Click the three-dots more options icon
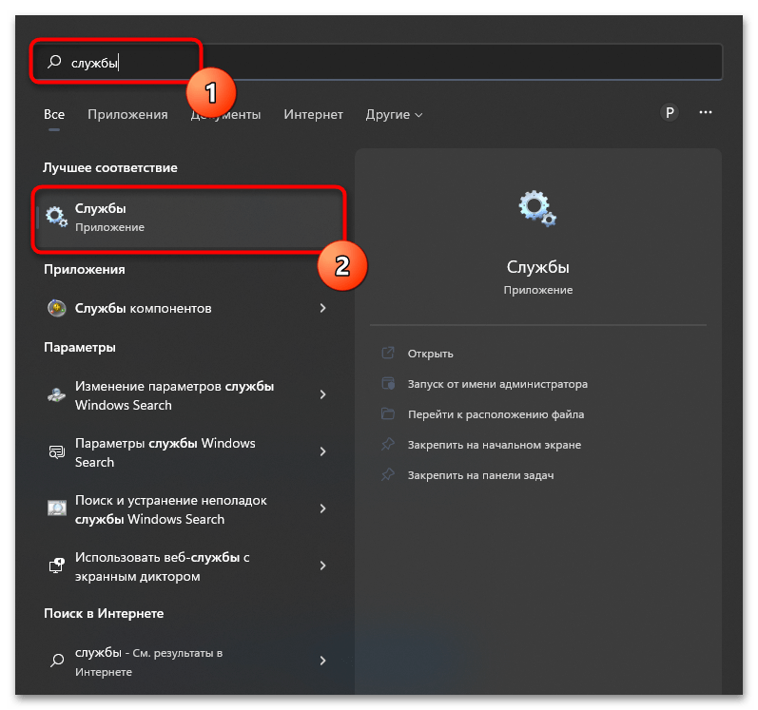The image size is (758, 710). pyautogui.click(x=706, y=112)
